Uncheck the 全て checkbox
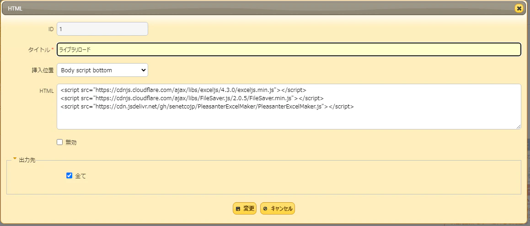The width and height of the screenshot is (530, 226). 70,176
